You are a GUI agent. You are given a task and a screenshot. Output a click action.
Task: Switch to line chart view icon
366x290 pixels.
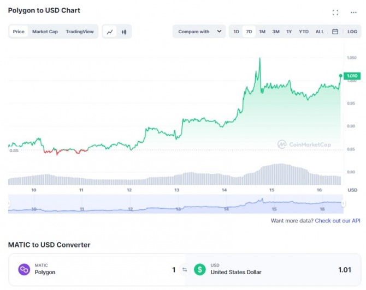[x=110, y=32]
